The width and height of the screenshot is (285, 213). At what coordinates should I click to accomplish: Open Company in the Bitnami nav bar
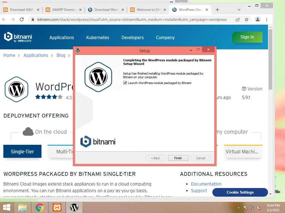click(165, 37)
